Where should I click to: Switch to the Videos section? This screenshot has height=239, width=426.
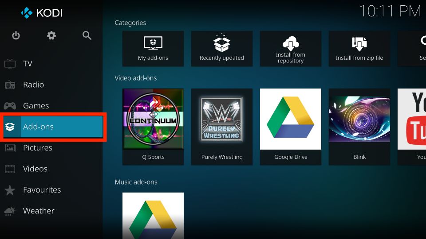coord(51,169)
